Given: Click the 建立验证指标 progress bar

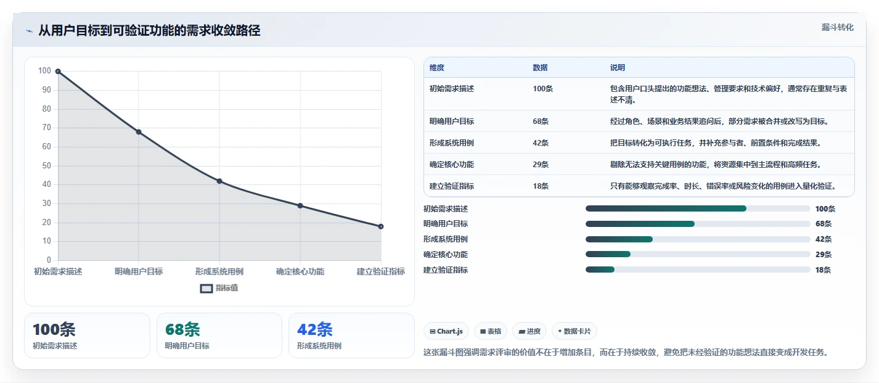Looking at the screenshot, I should click(x=698, y=270).
